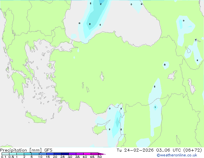Click the legend scale label '45'
Viewport: 204px width, 158px height.
pyautogui.click(x=92, y=157)
